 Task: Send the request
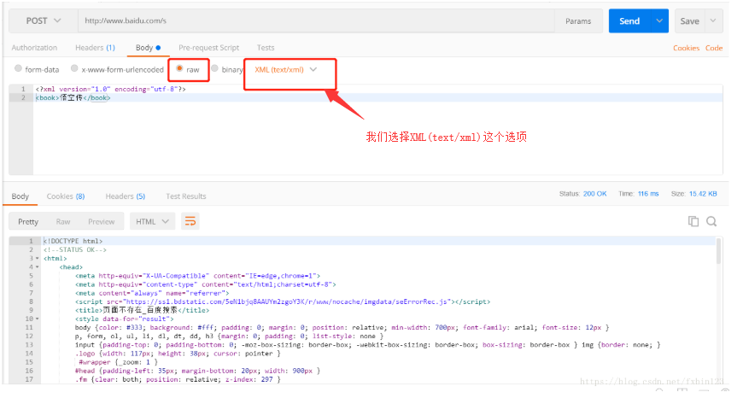(x=629, y=20)
